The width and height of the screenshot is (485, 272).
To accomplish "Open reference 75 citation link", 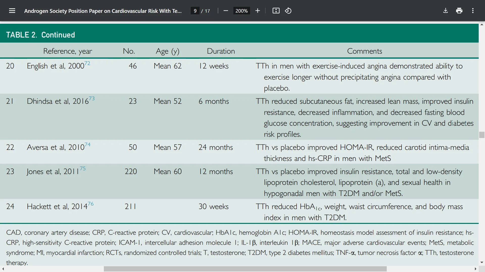I will pos(83,168).
